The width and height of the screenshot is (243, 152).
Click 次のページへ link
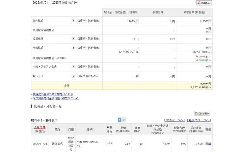coord(174,120)
